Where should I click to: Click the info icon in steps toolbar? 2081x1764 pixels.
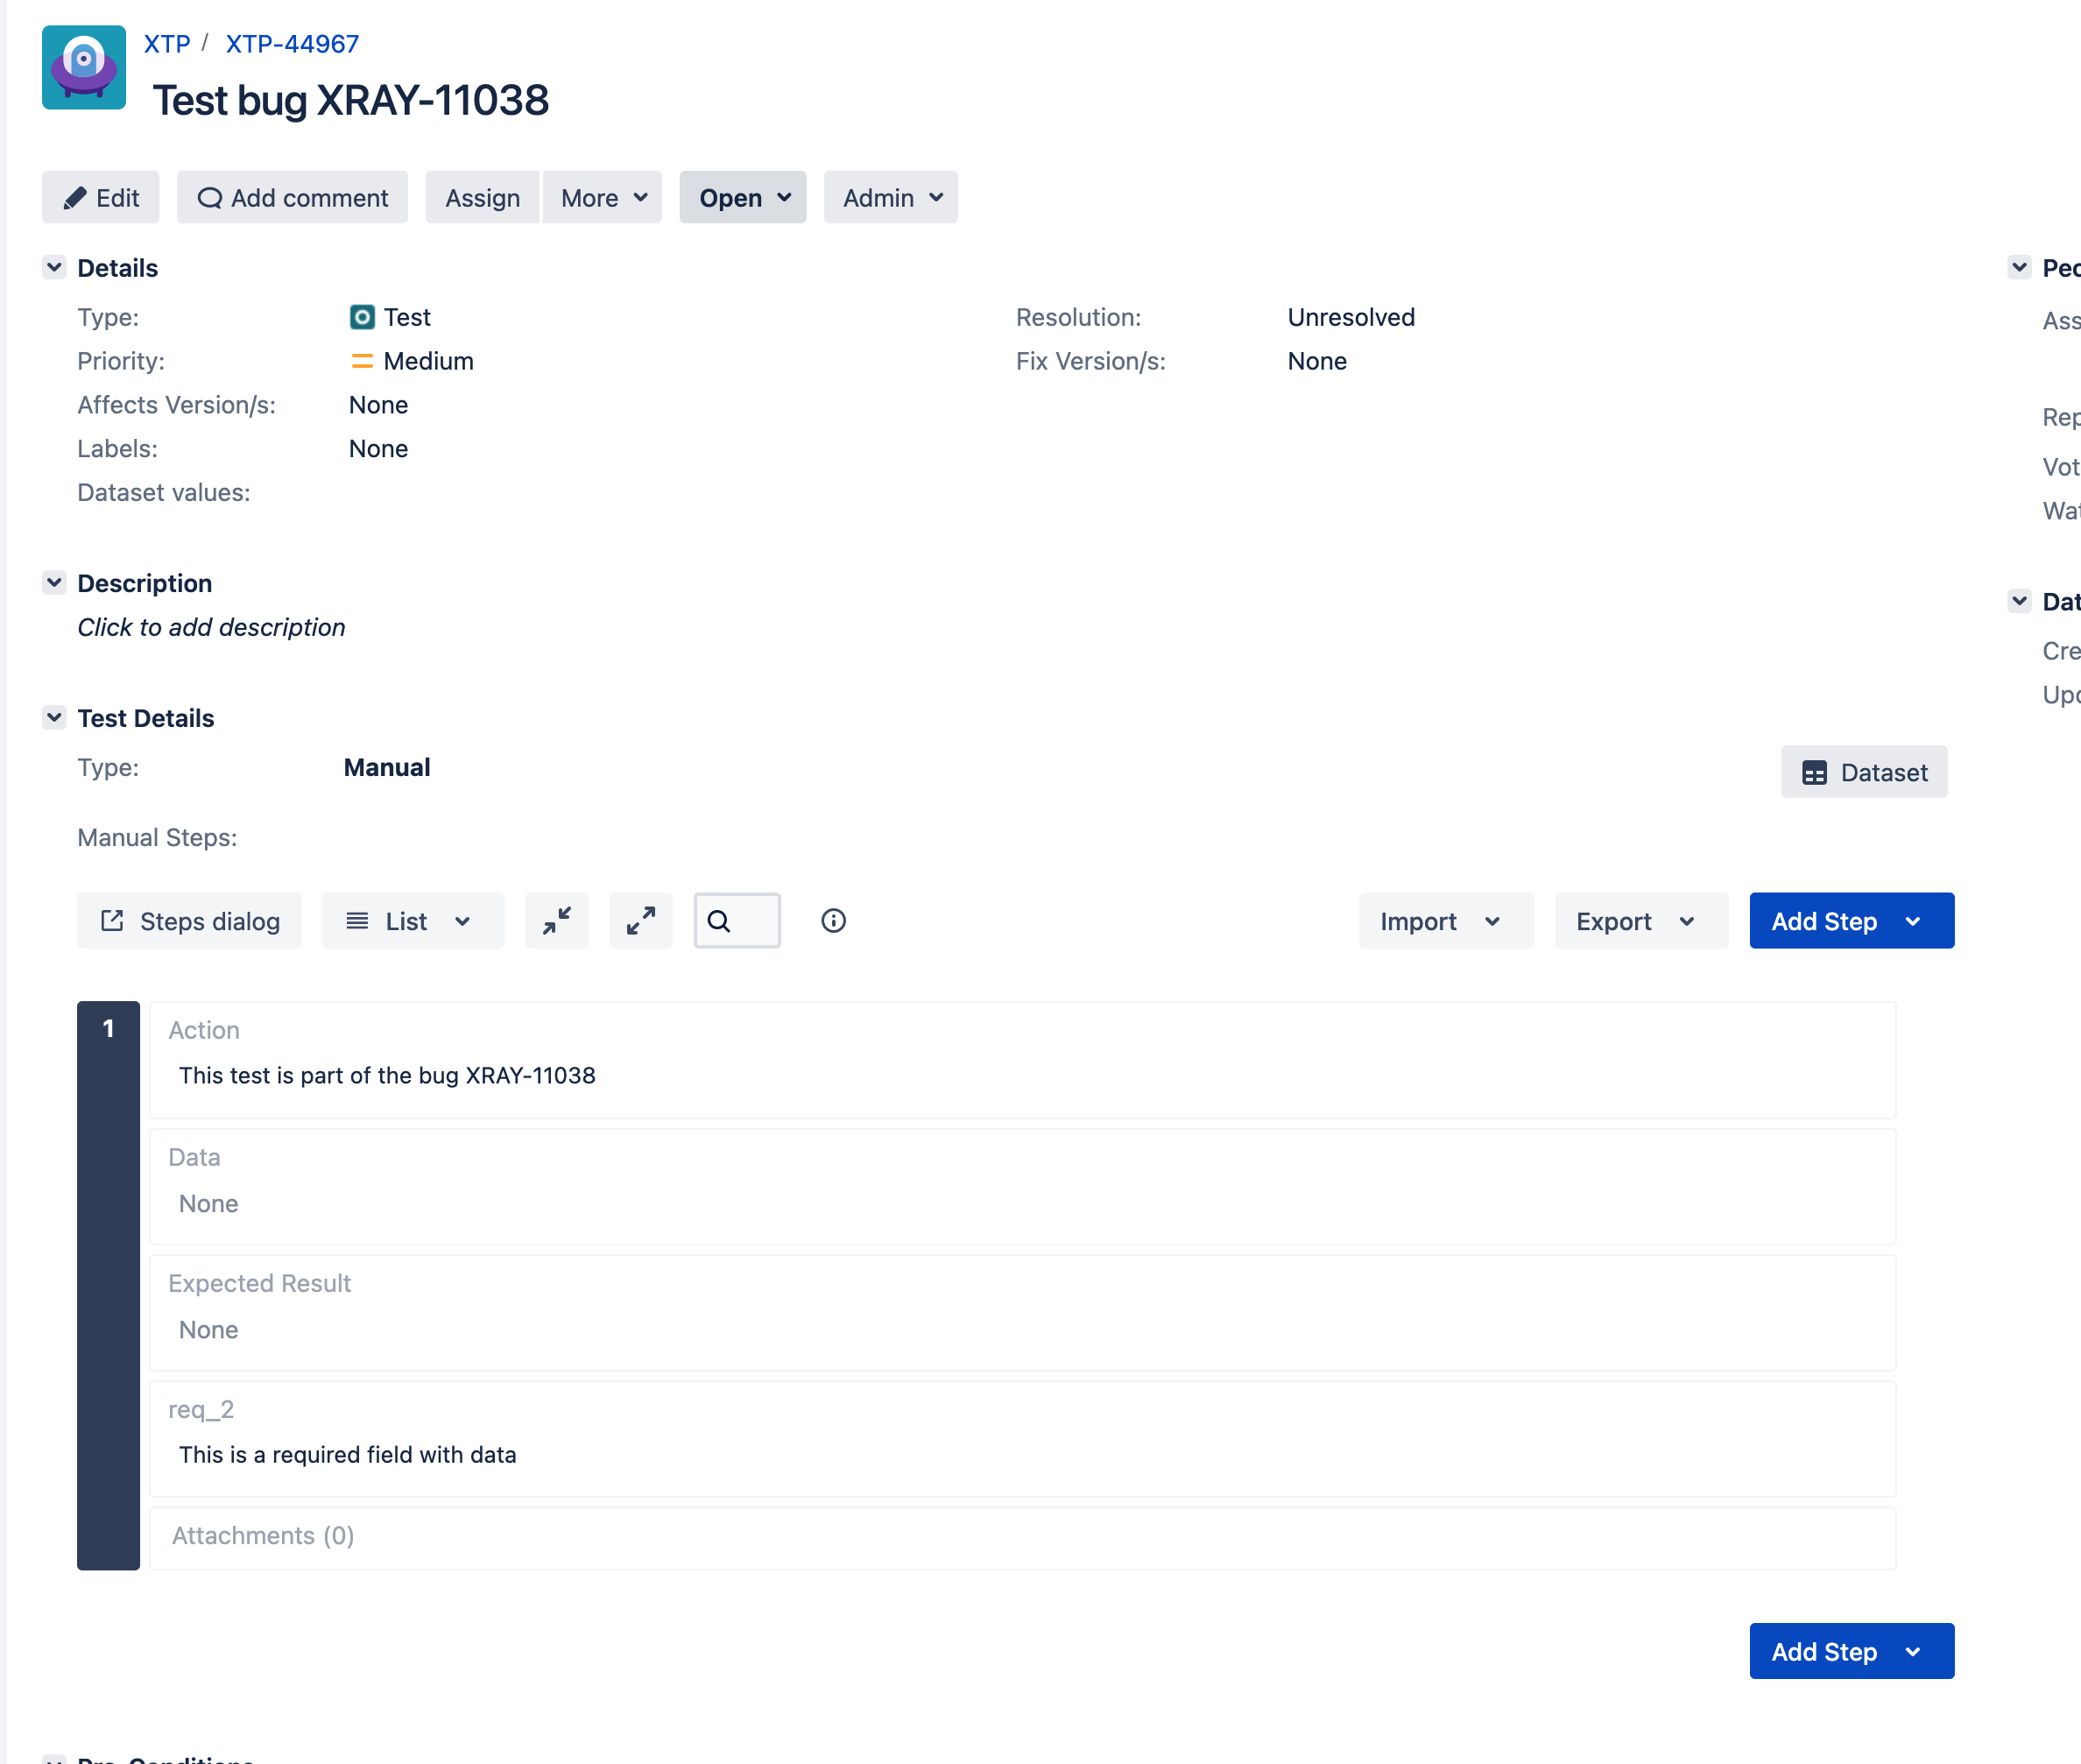coord(833,920)
